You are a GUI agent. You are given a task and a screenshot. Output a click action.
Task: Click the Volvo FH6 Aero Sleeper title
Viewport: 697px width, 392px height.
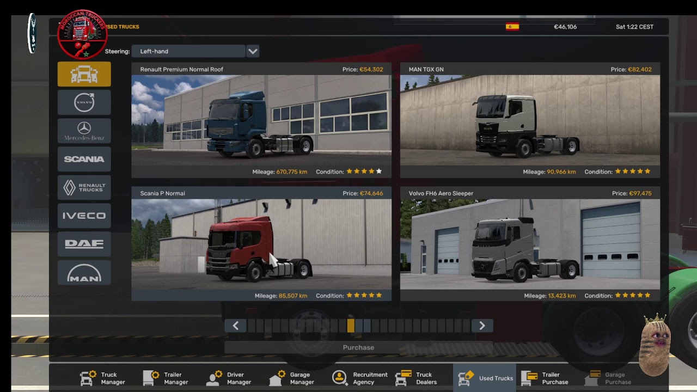click(441, 193)
